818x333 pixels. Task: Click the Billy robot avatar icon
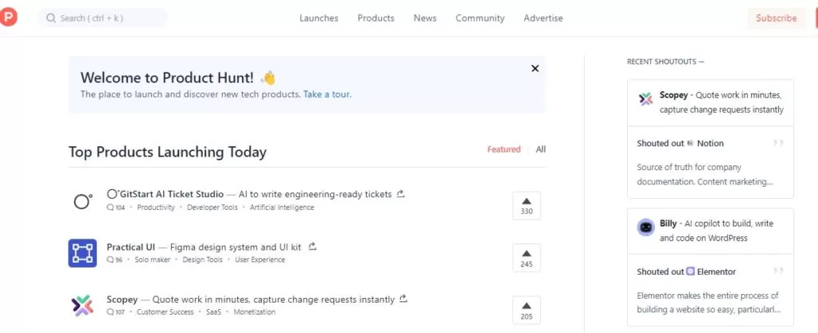645,228
